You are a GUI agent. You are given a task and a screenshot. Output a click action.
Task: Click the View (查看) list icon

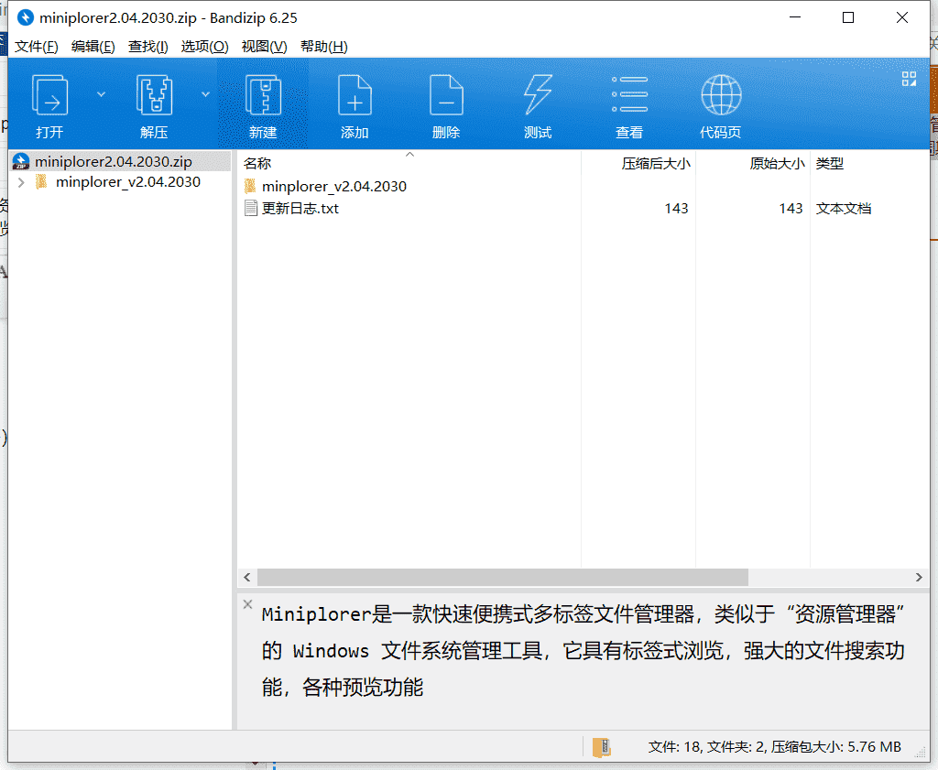629,94
